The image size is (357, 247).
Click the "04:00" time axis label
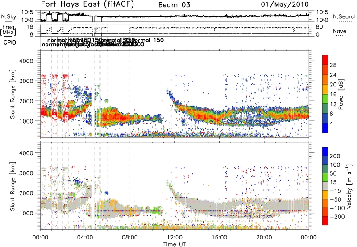click(x=85, y=238)
